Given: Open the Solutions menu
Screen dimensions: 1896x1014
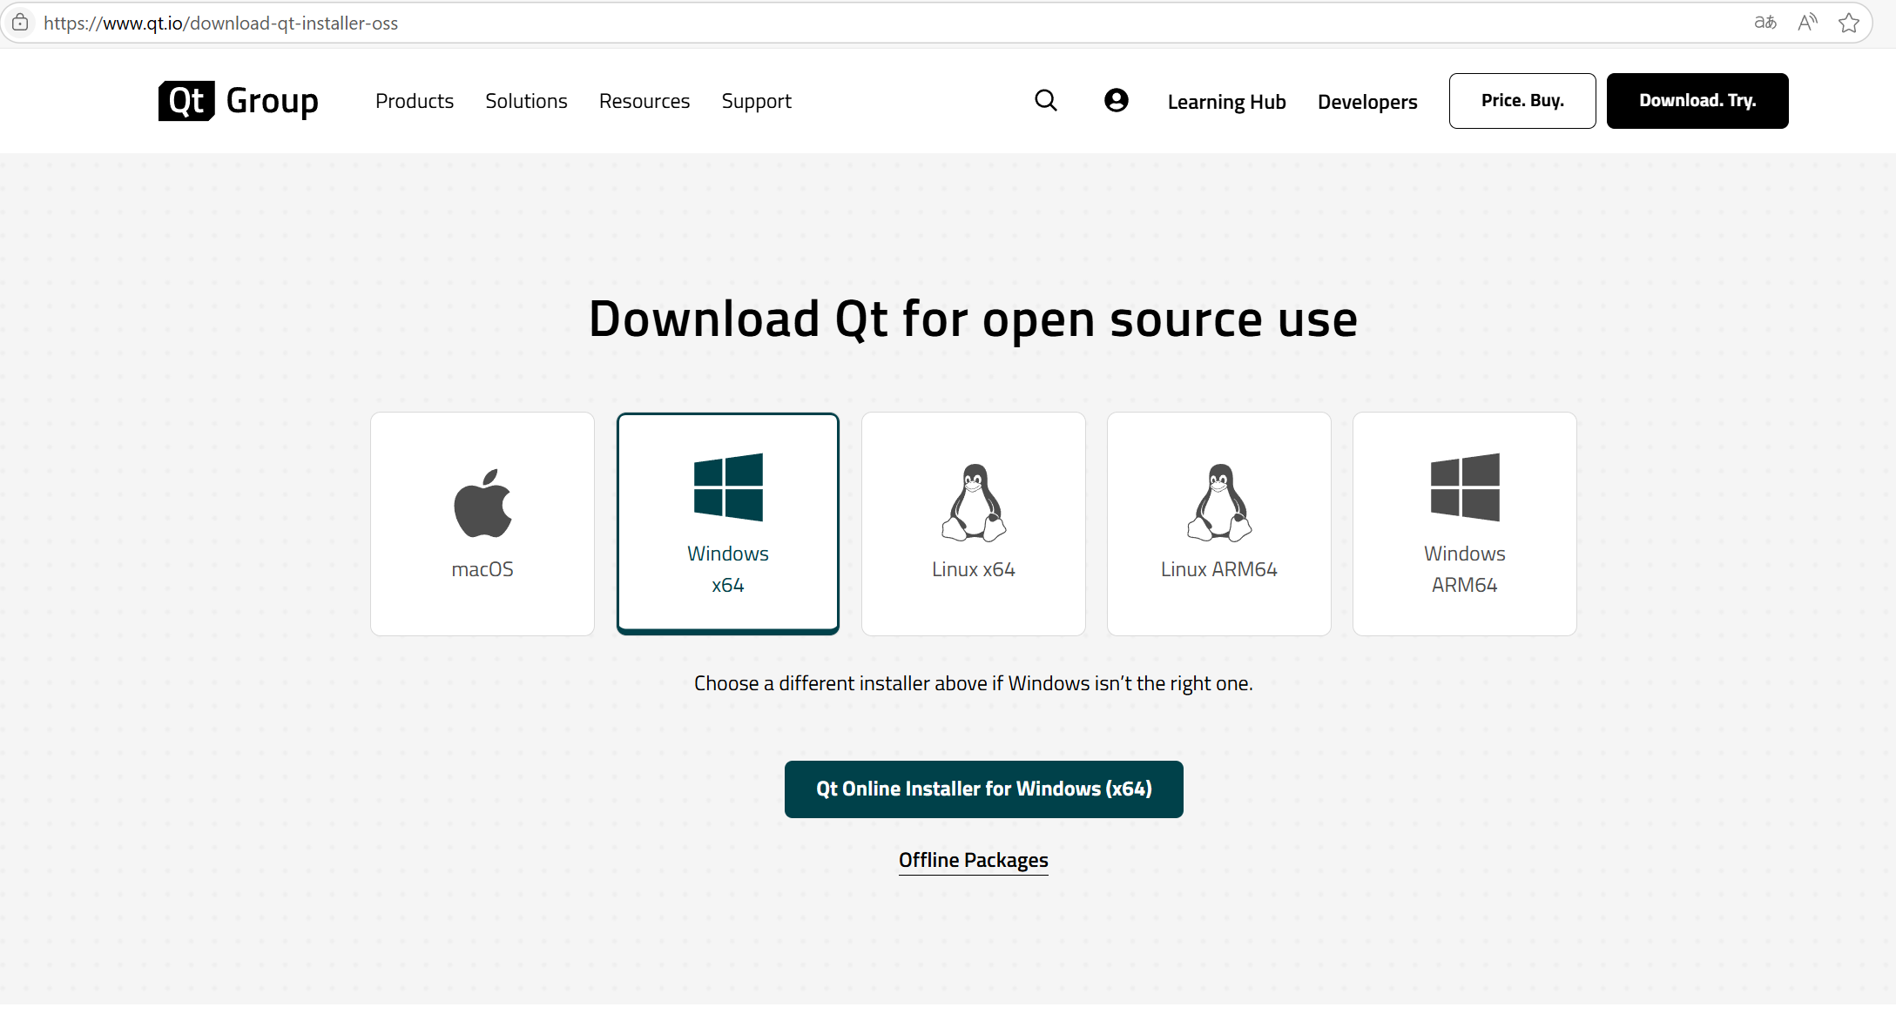Looking at the screenshot, I should click(x=526, y=101).
